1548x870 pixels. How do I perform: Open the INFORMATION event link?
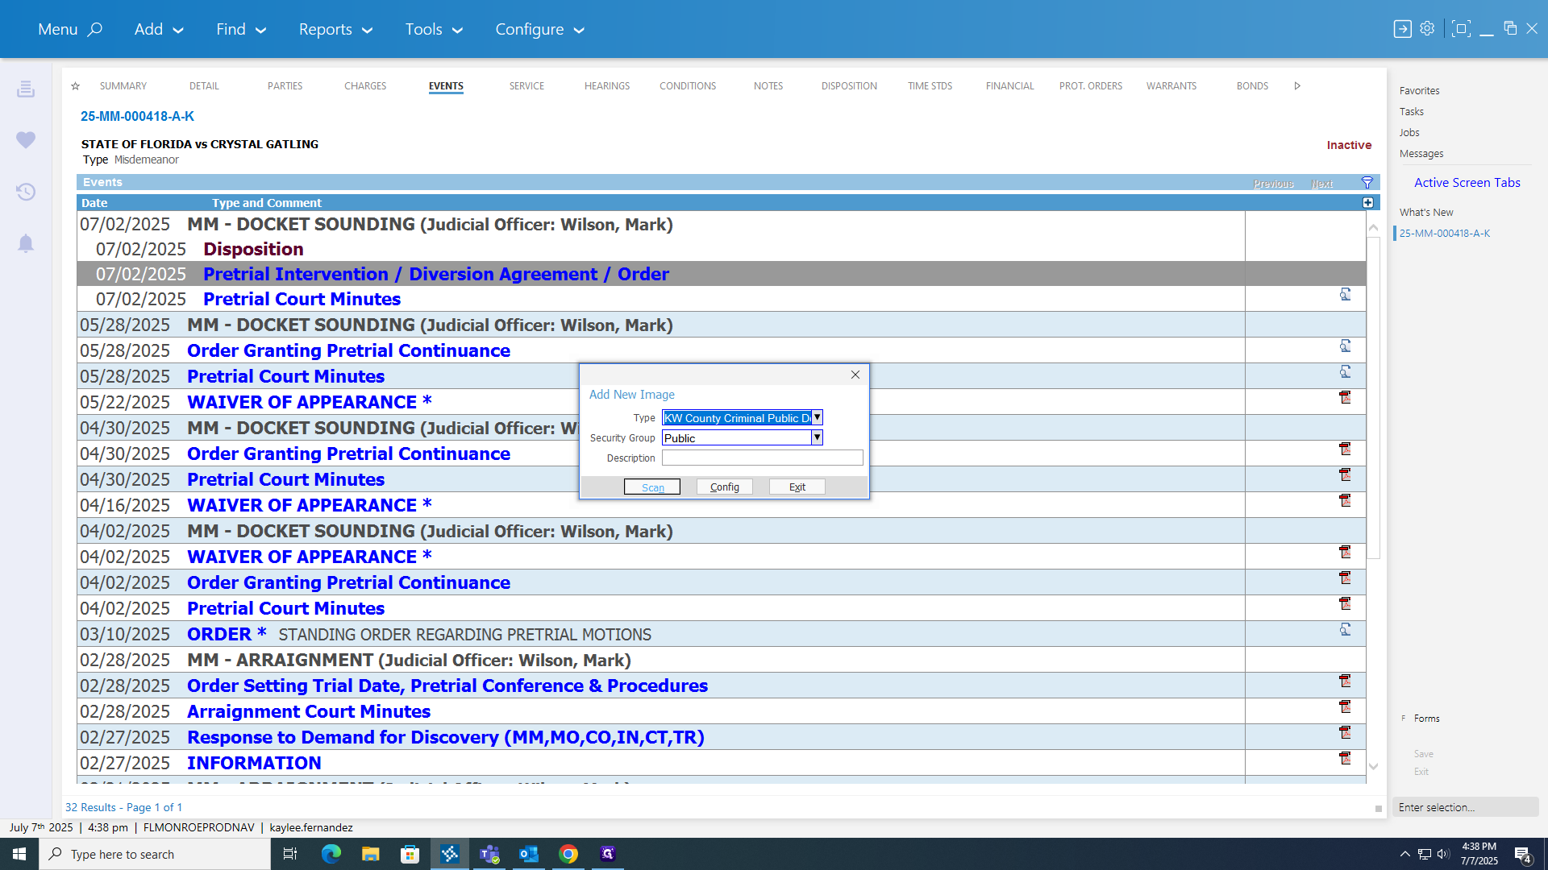[x=254, y=764]
